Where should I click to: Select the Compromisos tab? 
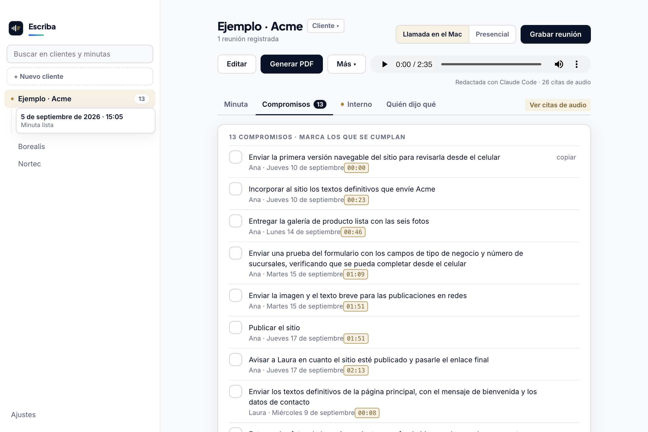pos(294,104)
